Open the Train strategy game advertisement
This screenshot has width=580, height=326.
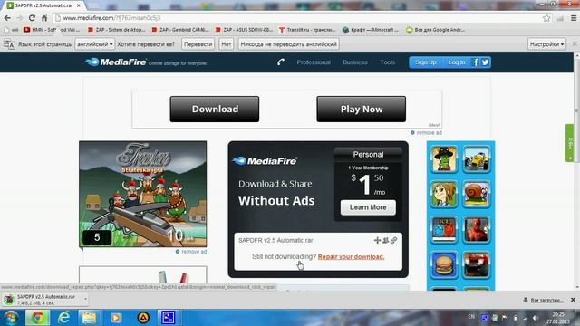[x=143, y=194]
